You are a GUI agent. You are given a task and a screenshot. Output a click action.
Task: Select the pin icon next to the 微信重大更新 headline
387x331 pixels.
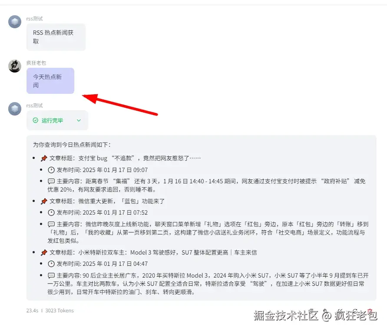click(x=43, y=201)
